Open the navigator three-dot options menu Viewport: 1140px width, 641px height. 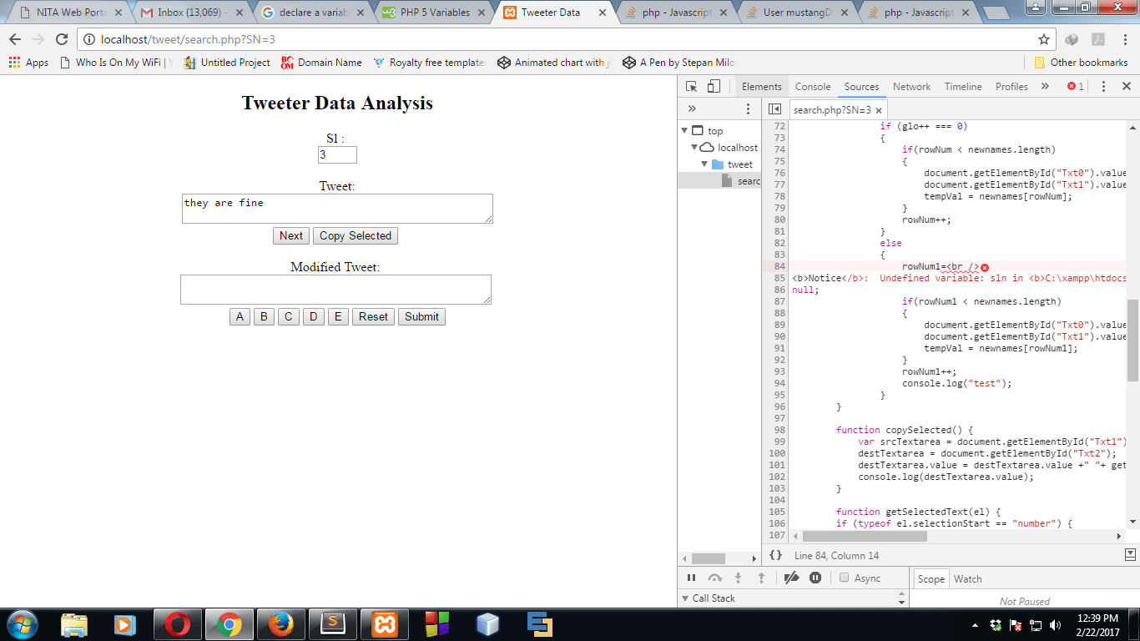(748, 109)
